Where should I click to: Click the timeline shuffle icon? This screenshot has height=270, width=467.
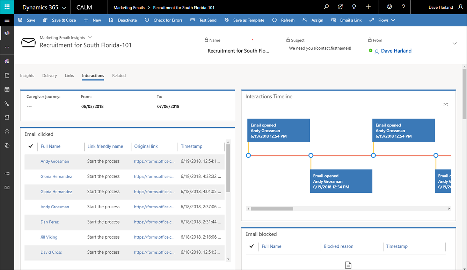446,104
